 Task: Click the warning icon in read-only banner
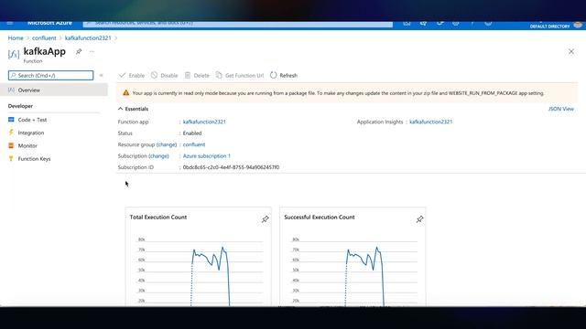[126, 93]
